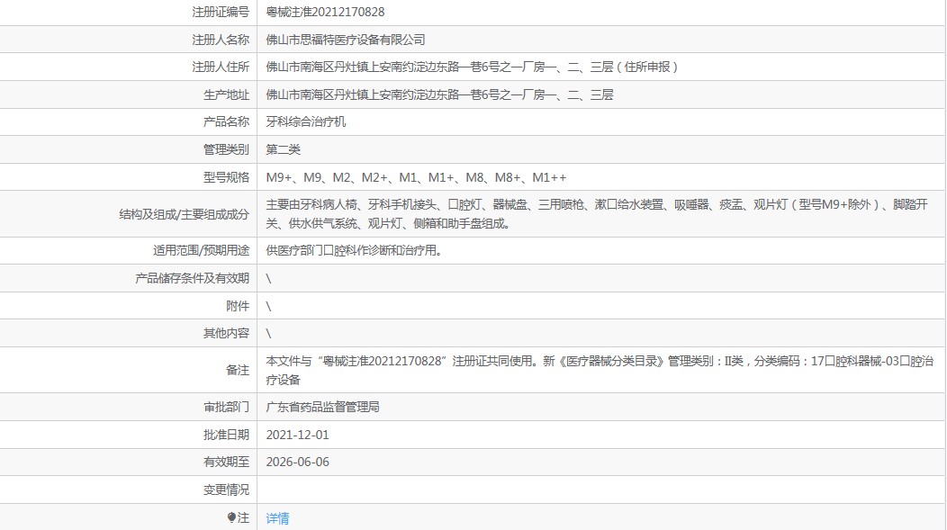Viewport: 947px width, 530px height.
Task: Select the 注册人住所 address ending 住所申报
Action: coord(472,67)
